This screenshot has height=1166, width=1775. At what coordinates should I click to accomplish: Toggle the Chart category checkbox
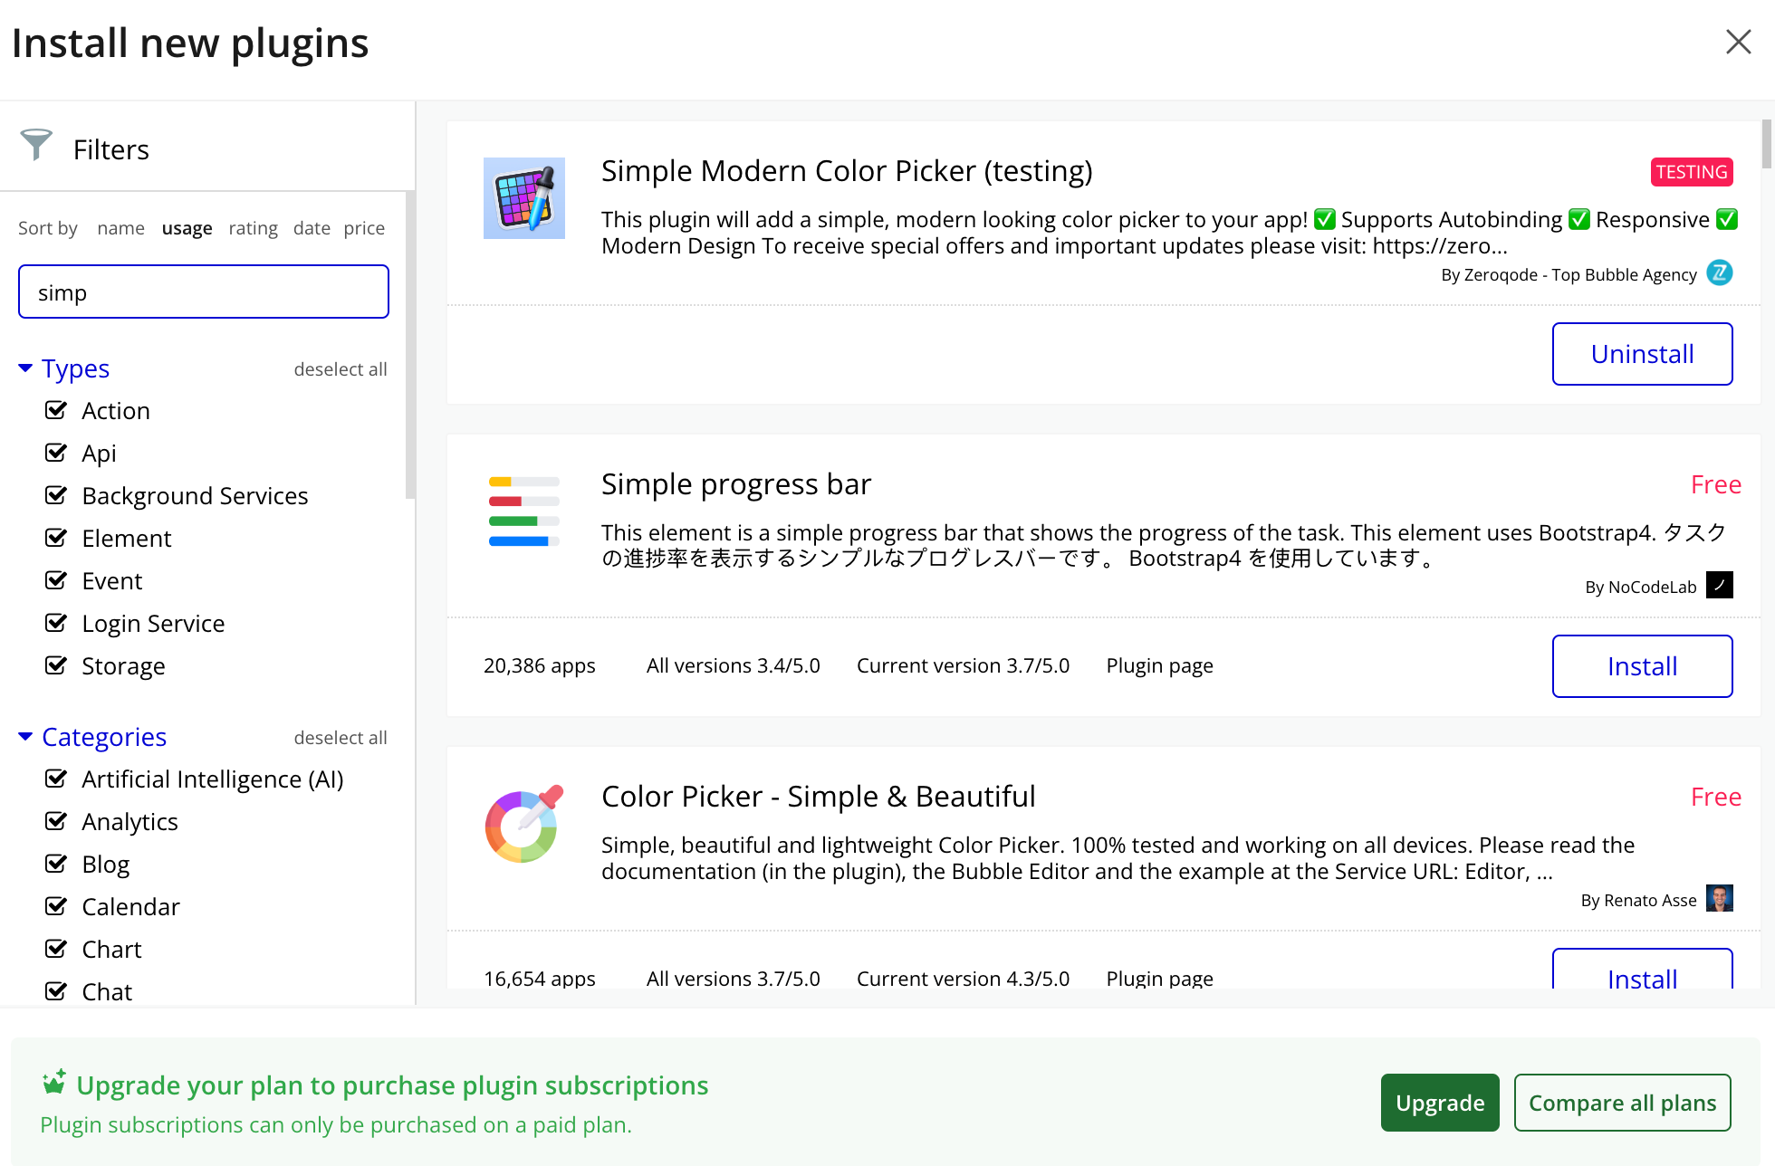(56, 949)
